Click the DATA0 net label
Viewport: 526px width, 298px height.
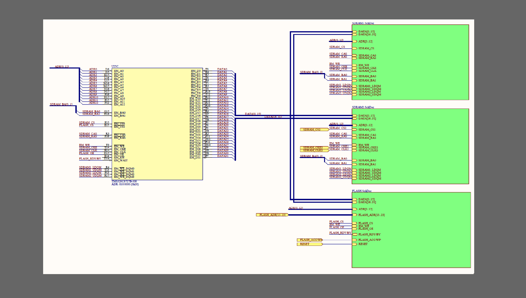coord(222,69)
